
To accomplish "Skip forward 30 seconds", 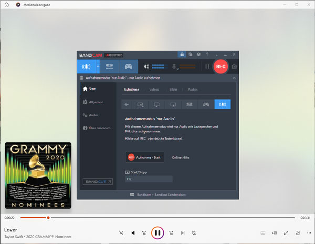I will tap(171, 233).
